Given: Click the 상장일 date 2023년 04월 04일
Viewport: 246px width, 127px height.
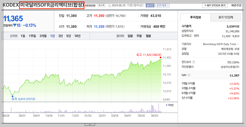Looking at the screenshot, I should pyautogui.click(x=229, y=54).
